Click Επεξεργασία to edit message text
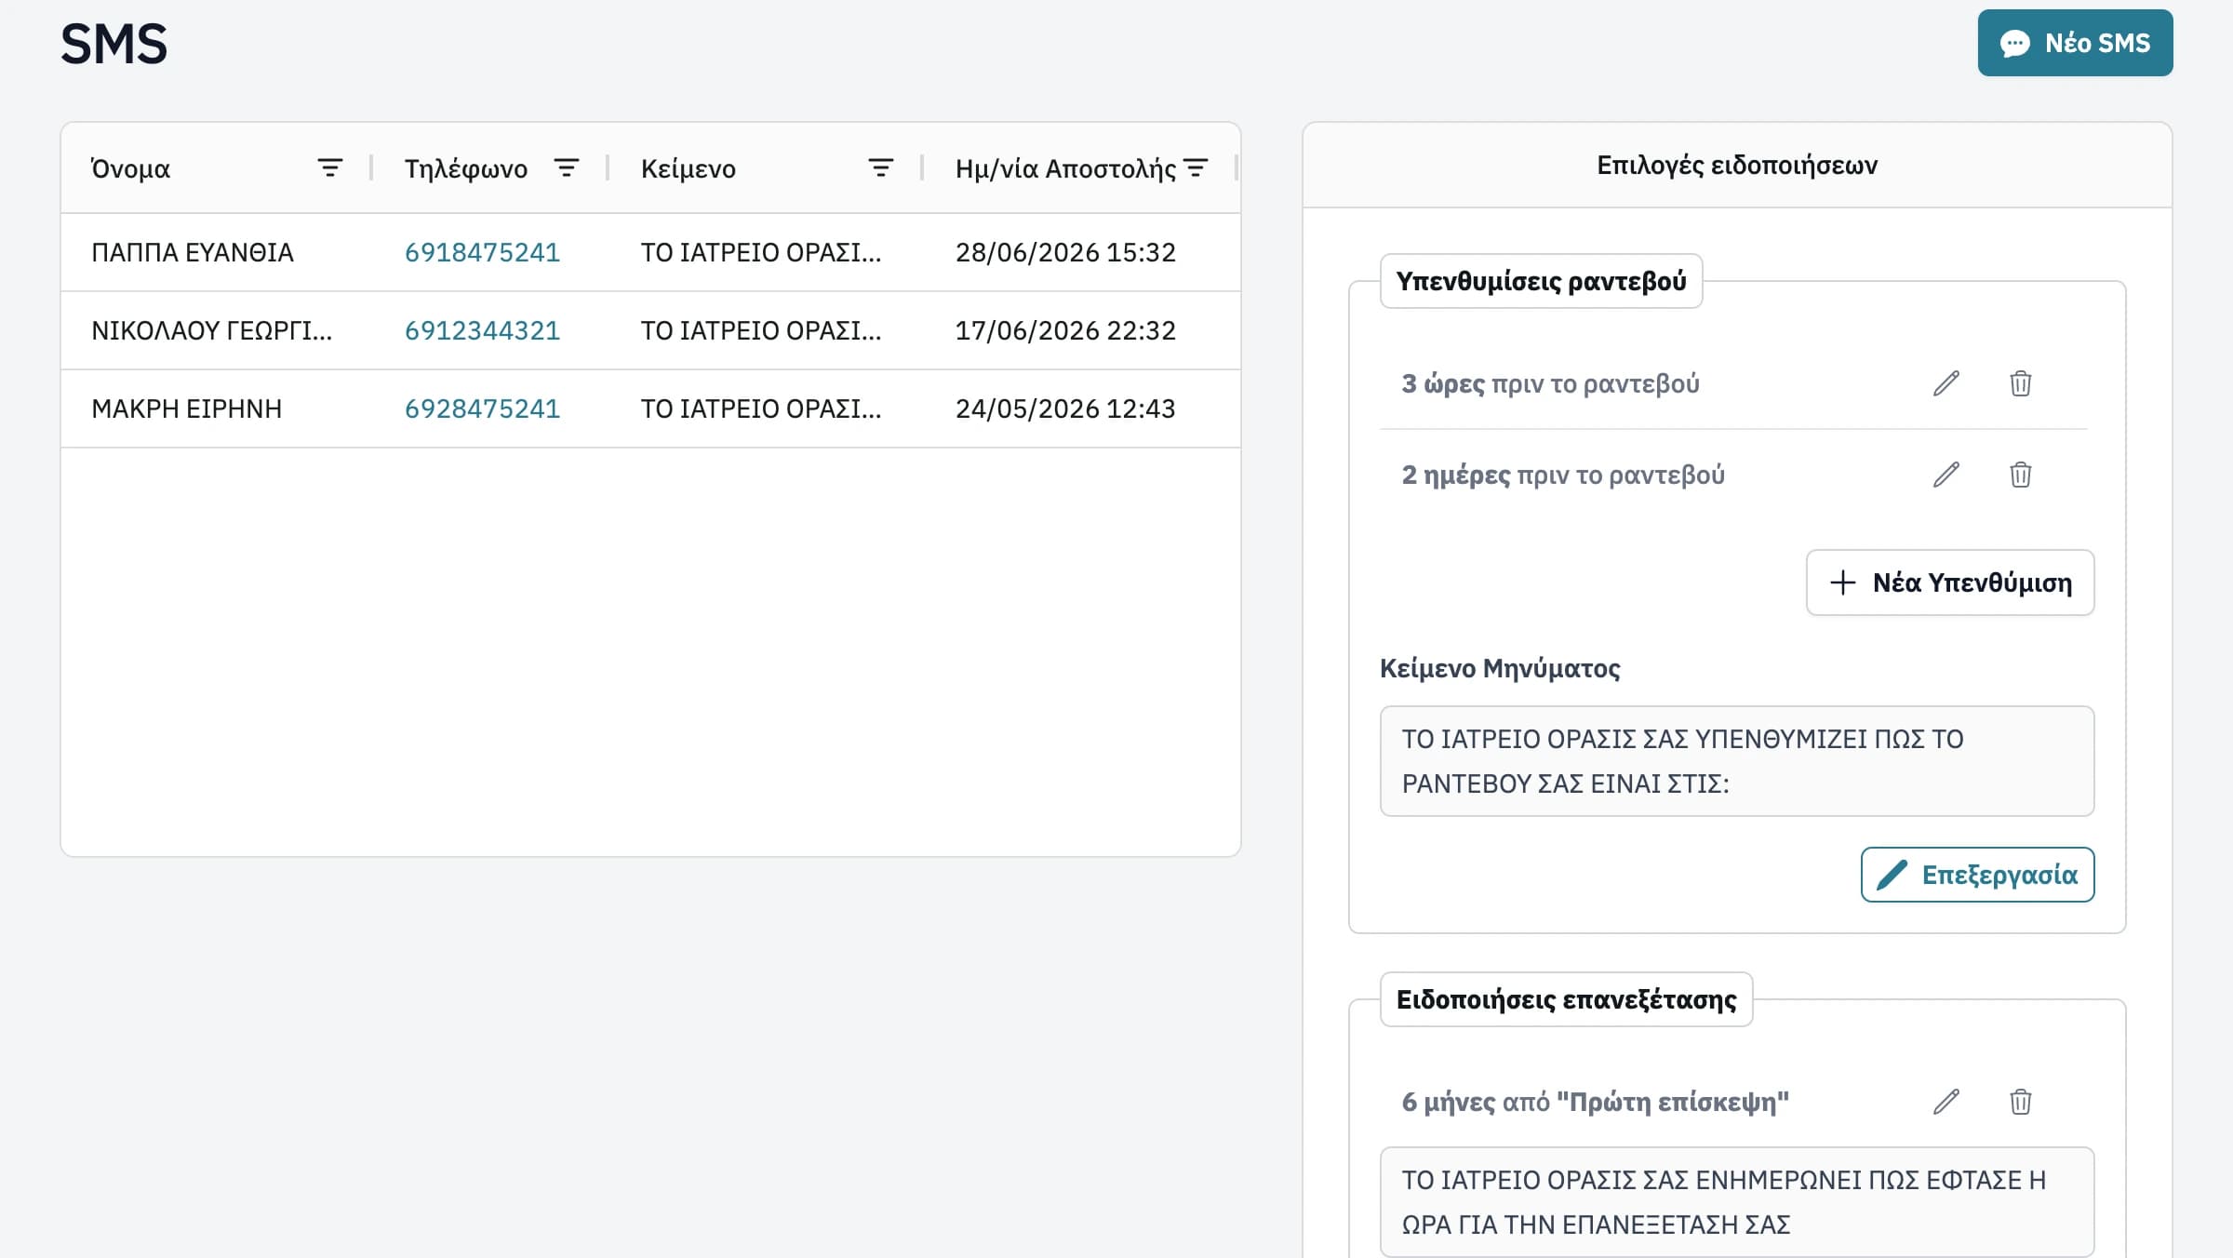Image resolution: width=2233 pixels, height=1258 pixels. (1977, 875)
